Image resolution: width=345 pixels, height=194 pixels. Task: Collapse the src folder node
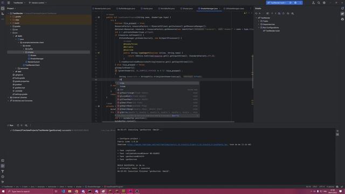[x=11, y=33]
